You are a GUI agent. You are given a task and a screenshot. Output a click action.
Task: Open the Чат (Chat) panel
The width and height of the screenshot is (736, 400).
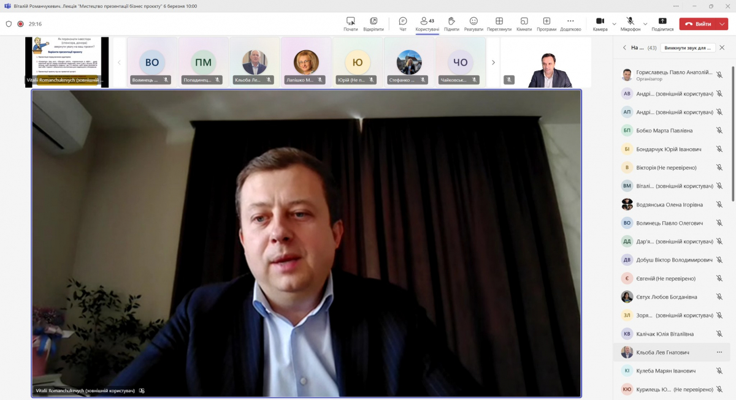click(x=403, y=23)
